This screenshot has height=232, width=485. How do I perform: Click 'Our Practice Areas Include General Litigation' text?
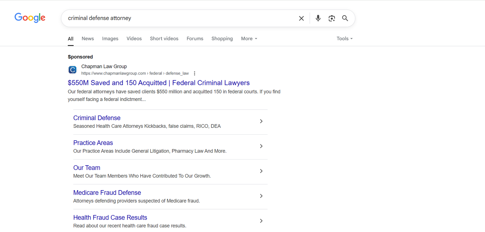coord(150,151)
